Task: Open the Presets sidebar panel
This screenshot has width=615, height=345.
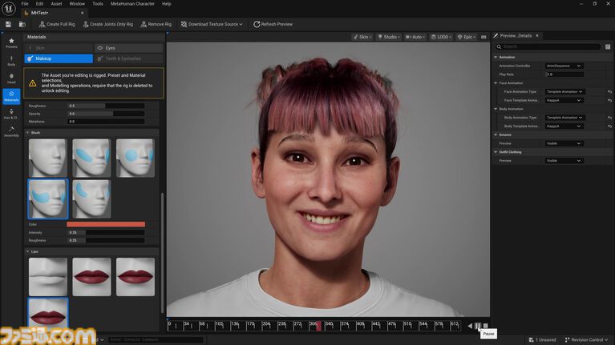Action: tap(11, 43)
